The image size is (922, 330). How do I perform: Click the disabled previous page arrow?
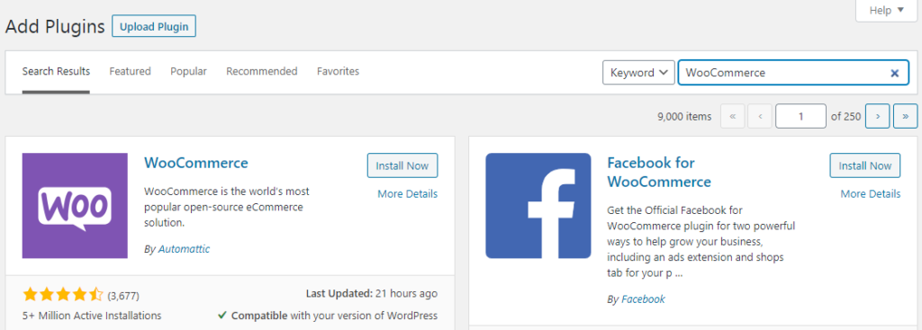click(760, 116)
